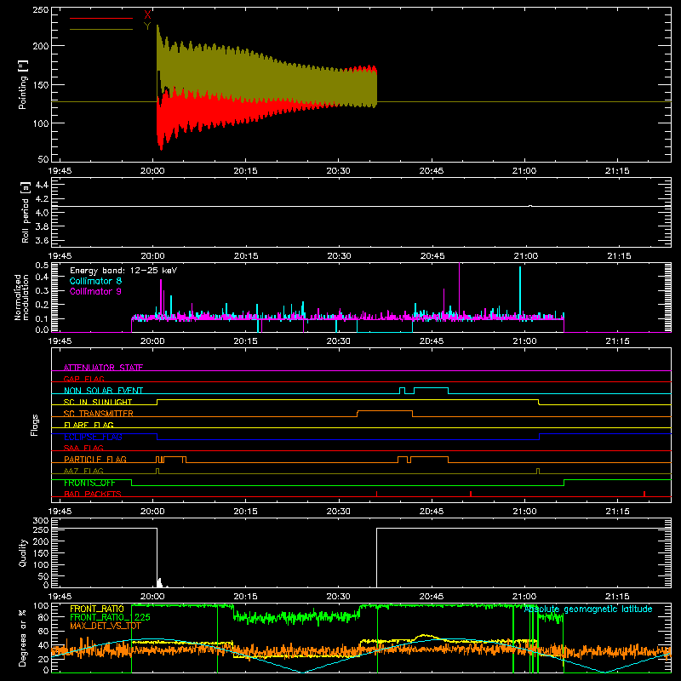Click the SC_TRANSMITTER flag label
Viewport: 681px width, 681px height.
[x=99, y=414]
